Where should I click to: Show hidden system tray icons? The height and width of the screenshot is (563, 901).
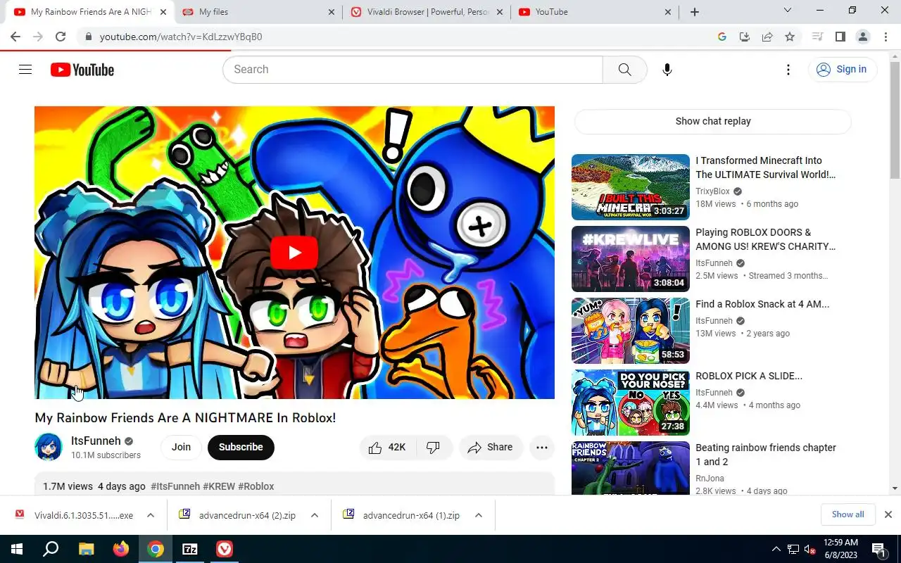pos(776,549)
